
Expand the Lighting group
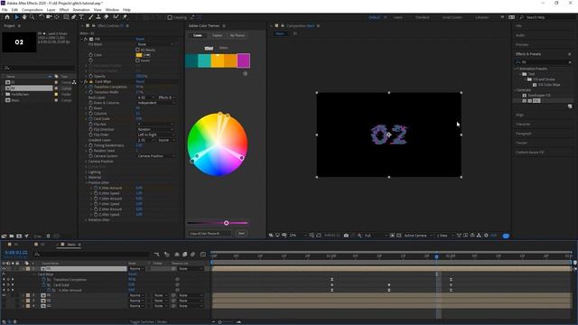pyautogui.click(x=87, y=172)
